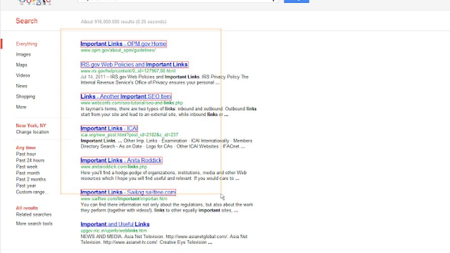Open IRS.gov Web Policies and Important Links
Screen dimensions: 450x253
[x=134, y=65]
